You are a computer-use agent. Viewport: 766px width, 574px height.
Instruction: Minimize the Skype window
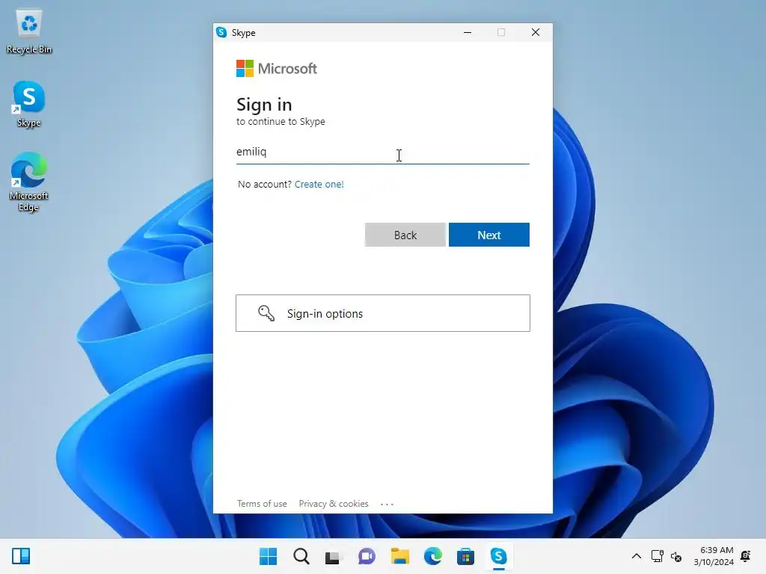pos(468,32)
